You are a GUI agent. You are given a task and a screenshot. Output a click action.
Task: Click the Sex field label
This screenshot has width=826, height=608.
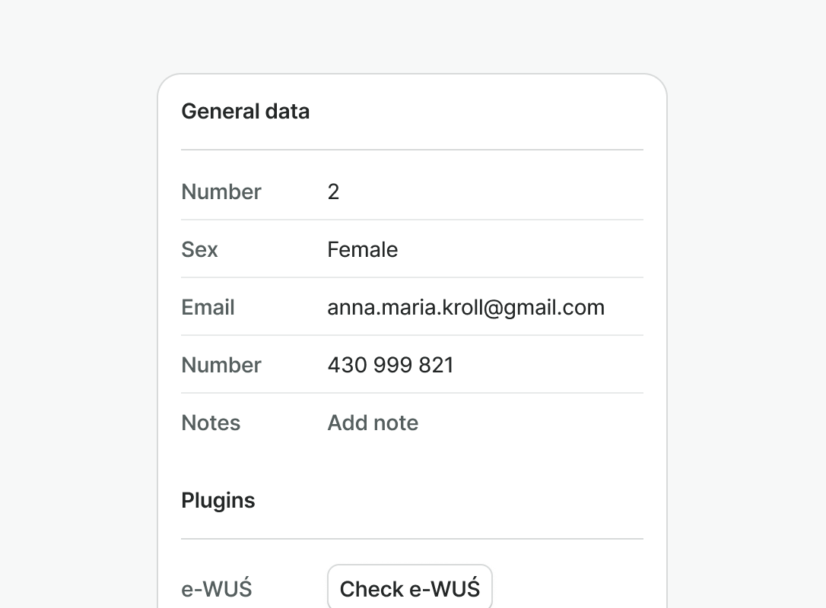(x=199, y=249)
